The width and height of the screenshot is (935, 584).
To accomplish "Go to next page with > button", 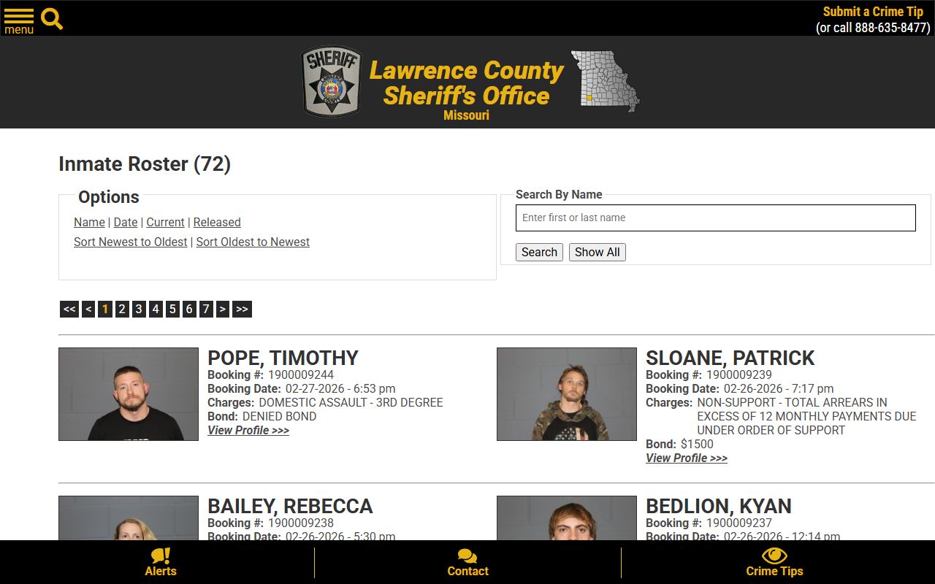I will (223, 309).
